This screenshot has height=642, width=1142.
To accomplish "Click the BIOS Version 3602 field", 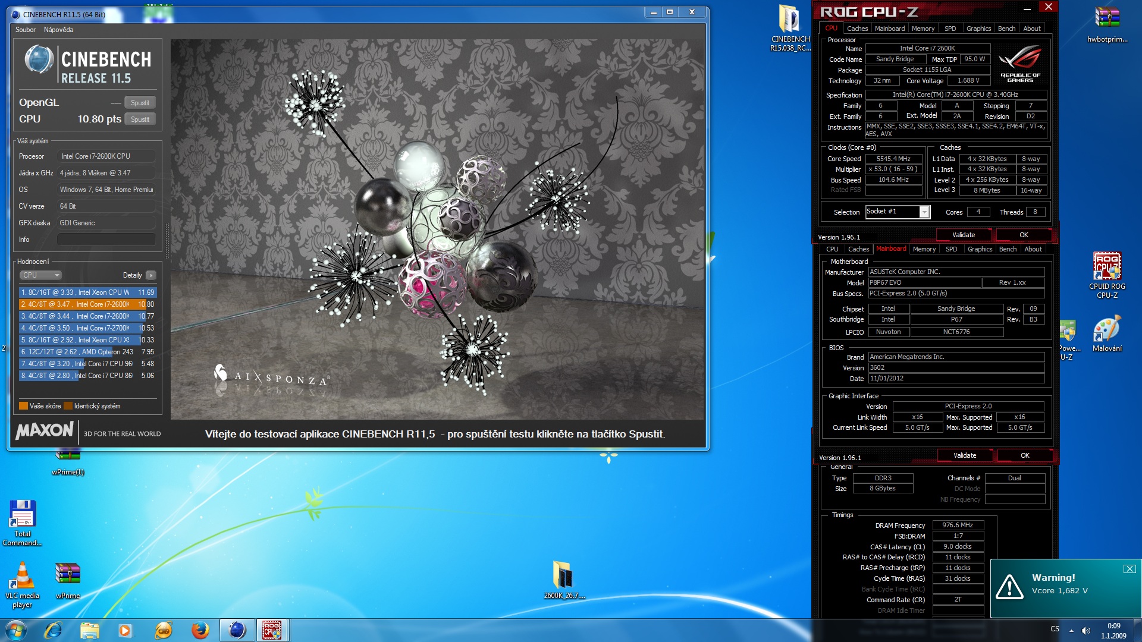I will coord(956,368).
